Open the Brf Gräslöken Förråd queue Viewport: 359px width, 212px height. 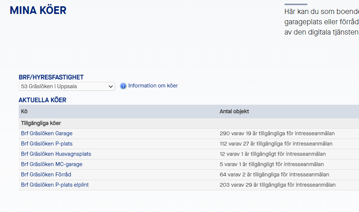[x=46, y=175]
